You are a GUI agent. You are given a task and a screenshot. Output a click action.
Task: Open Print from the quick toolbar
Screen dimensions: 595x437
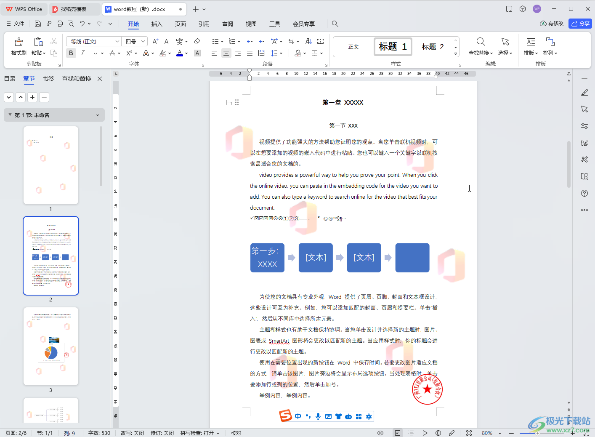pos(60,24)
